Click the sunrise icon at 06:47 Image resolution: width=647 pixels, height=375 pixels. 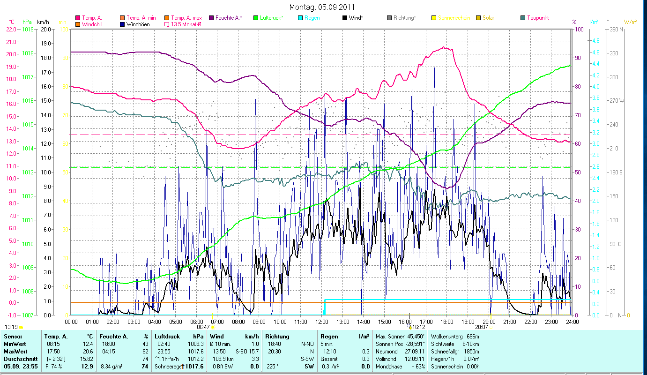click(x=213, y=327)
